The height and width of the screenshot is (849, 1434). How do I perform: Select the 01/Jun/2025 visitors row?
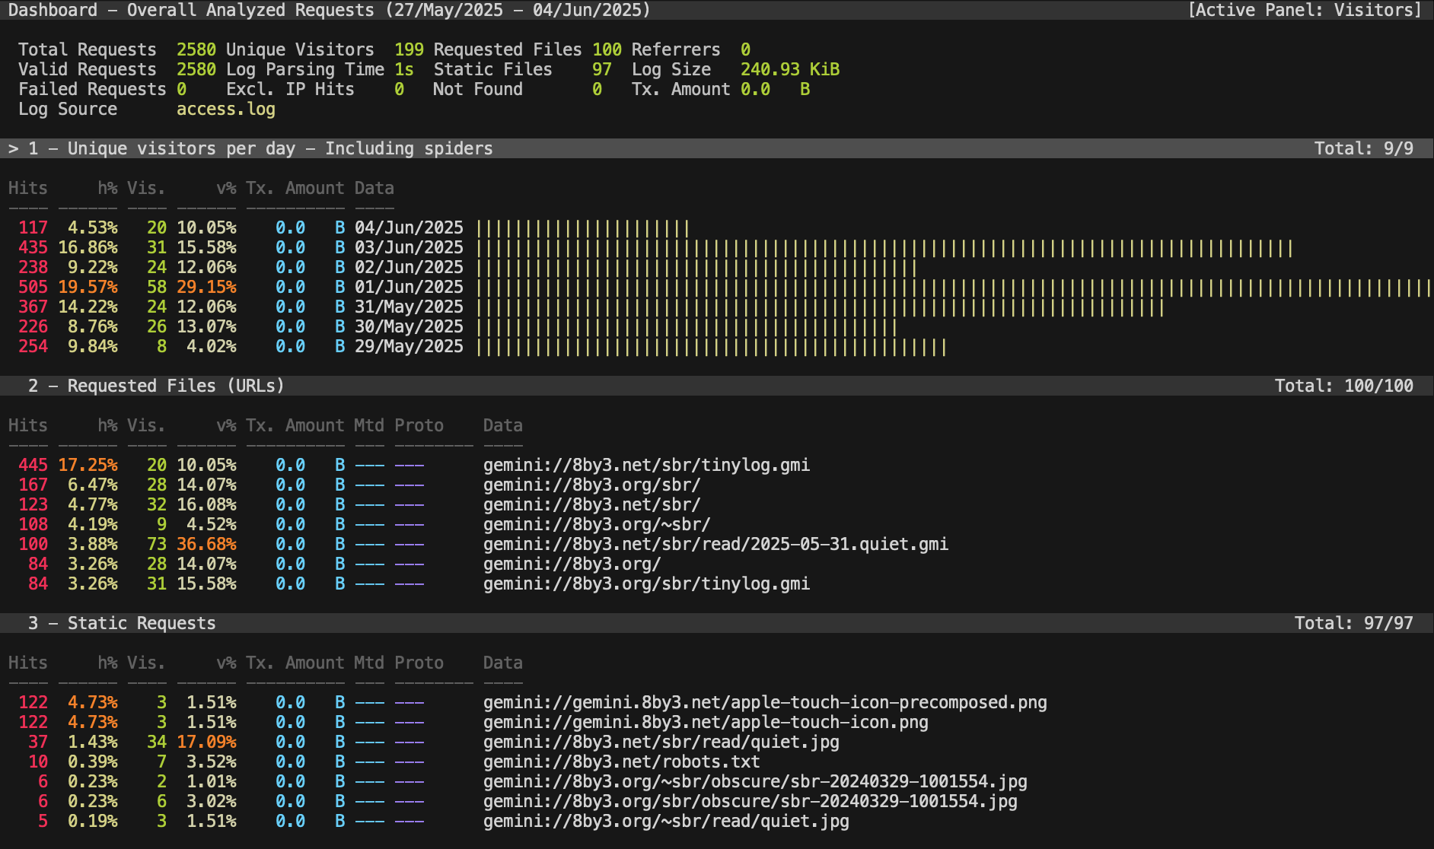[409, 287]
